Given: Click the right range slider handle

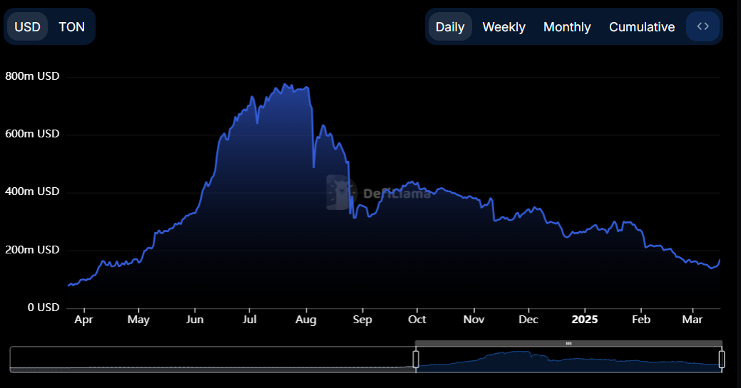Looking at the screenshot, I should coord(722,360).
